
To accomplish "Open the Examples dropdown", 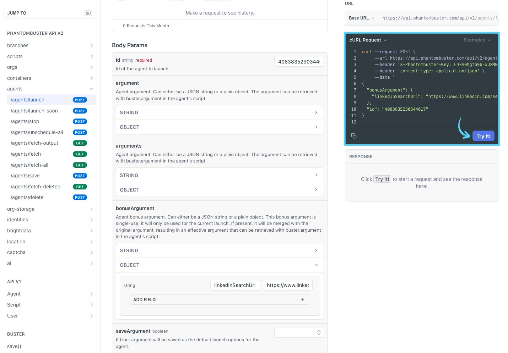I will click(x=477, y=40).
